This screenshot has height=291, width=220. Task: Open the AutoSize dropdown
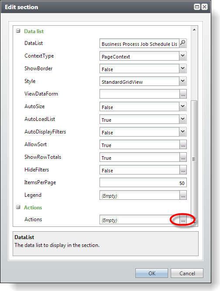(x=183, y=106)
